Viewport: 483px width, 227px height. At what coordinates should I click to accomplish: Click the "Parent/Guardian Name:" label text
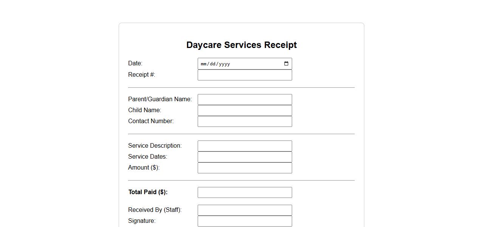coord(160,99)
